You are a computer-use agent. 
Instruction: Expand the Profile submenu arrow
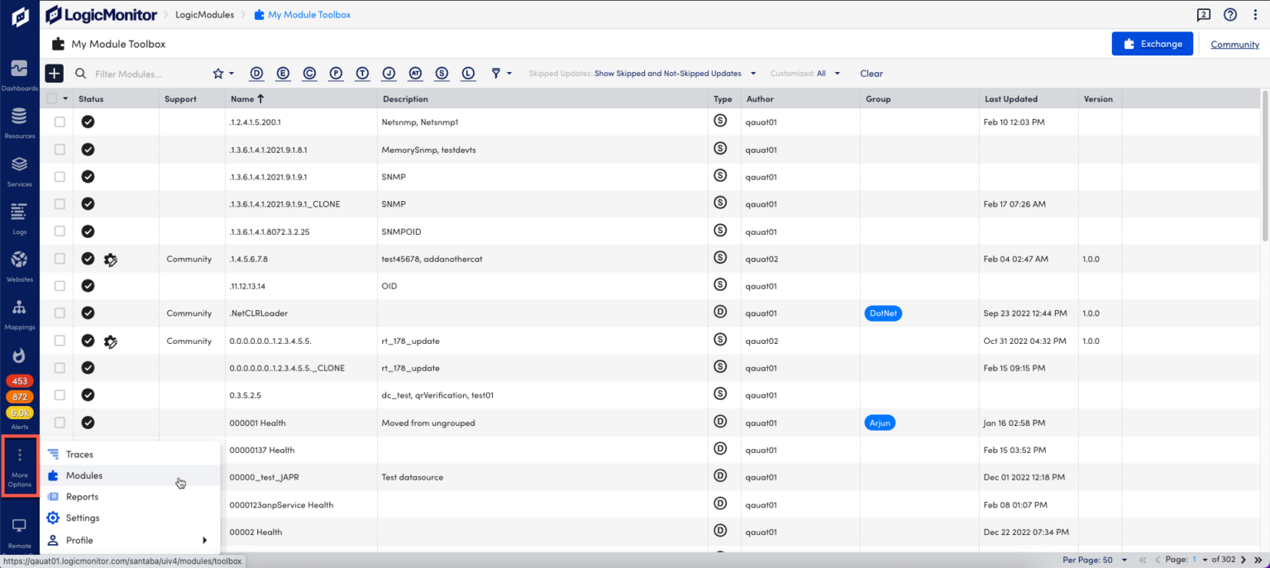204,541
